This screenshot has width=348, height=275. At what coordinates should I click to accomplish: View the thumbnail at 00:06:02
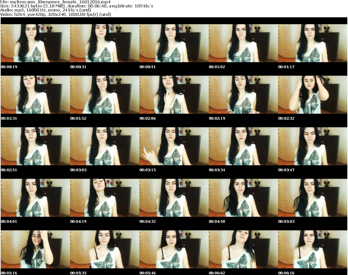pyautogui.click(x=243, y=250)
